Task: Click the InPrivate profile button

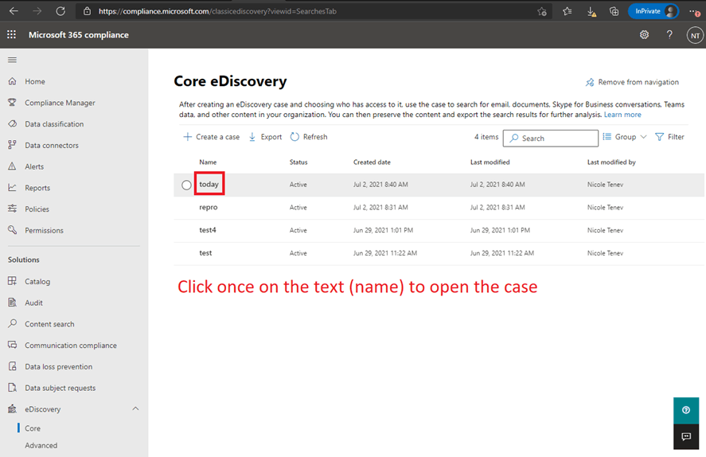Action: [653, 11]
